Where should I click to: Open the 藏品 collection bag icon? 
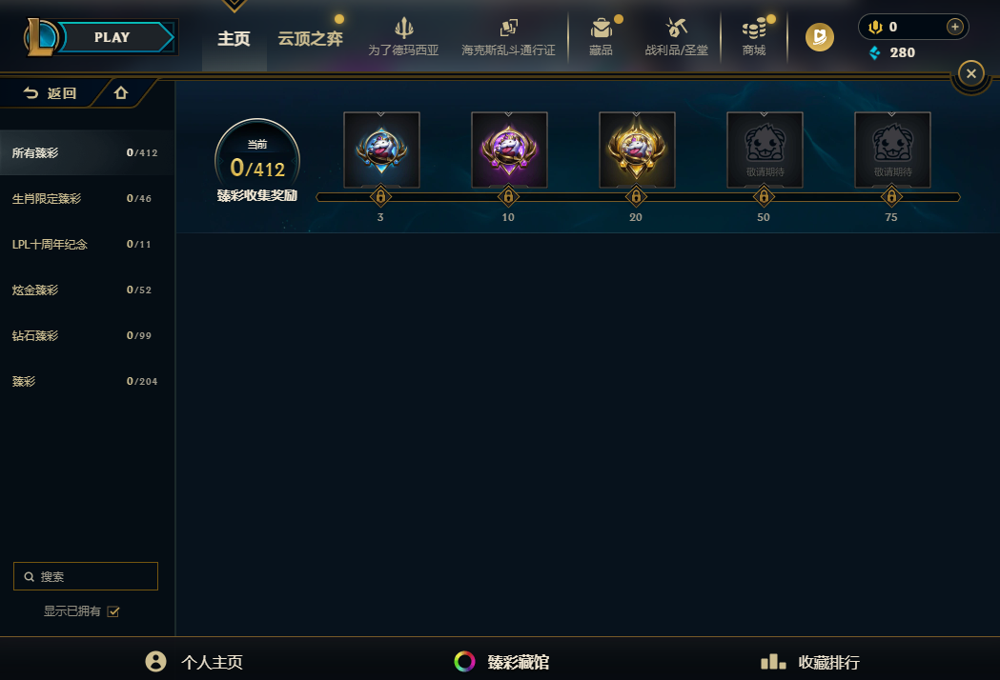[601, 28]
